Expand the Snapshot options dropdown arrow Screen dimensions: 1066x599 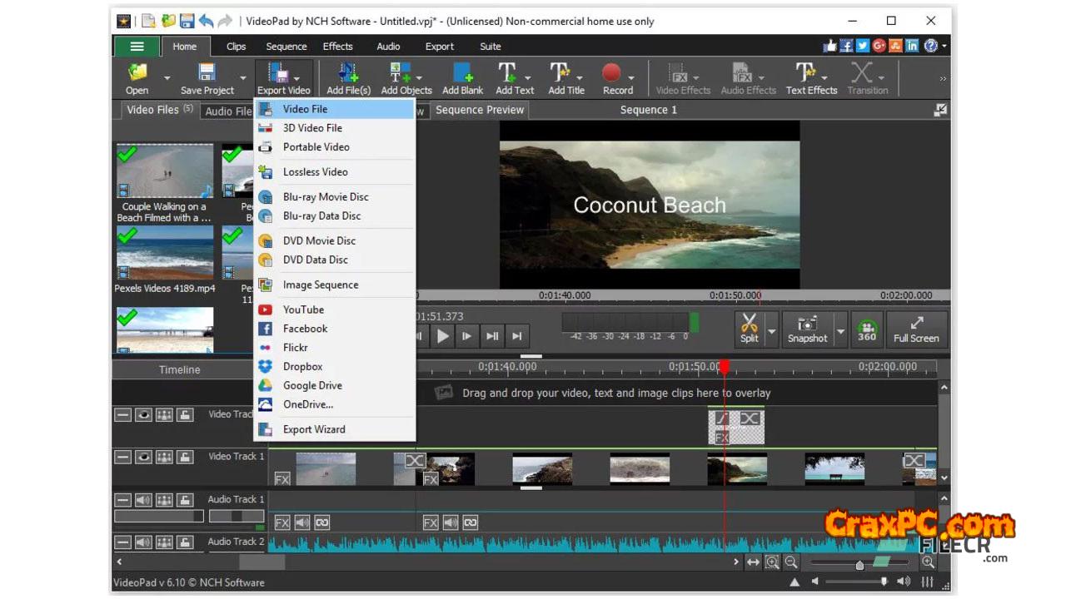839,332
